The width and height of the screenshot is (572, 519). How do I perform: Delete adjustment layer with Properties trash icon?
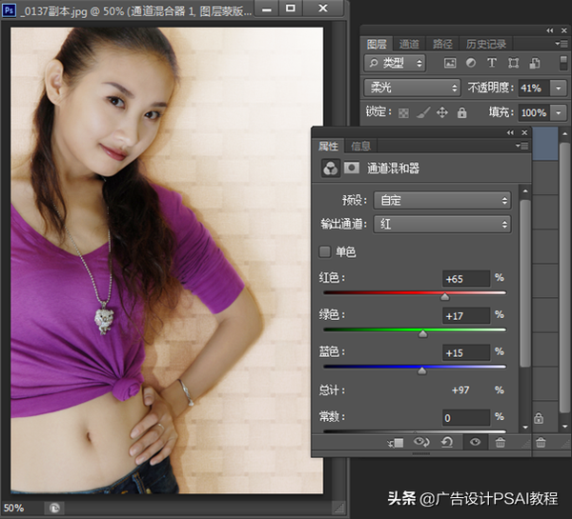tap(500, 443)
